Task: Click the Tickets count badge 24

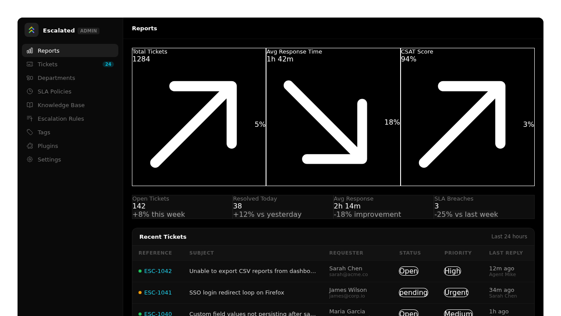Action: pos(108,65)
